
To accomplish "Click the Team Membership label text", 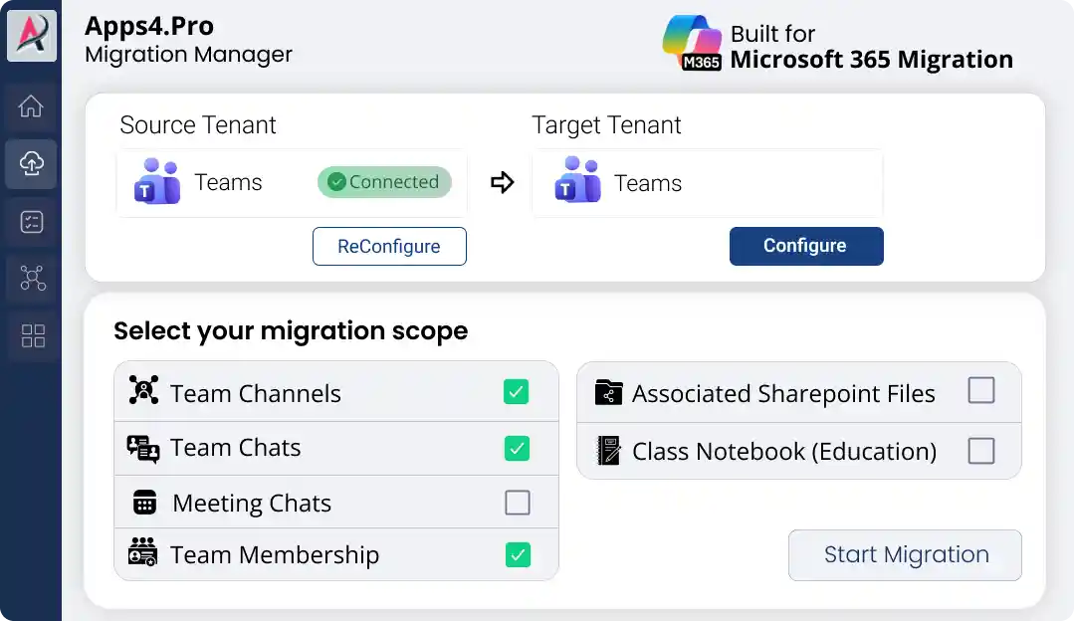I will click(275, 554).
